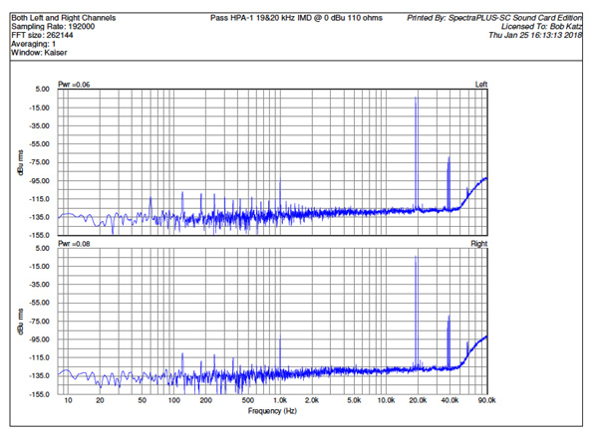
Task: Click the "Pwr =0.08" readout in Right plot
Action: 75,243
